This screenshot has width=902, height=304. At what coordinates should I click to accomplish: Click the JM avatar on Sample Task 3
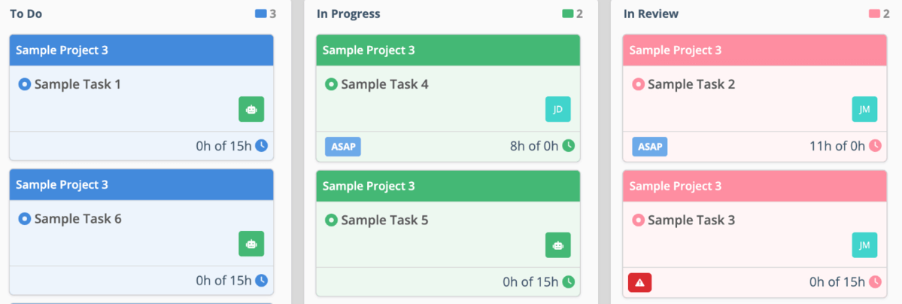tap(864, 245)
